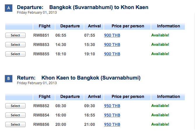Image resolution: width=195 pixels, height=132 pixels.
Task: Open 950 THB price for RW8852
Action: pyautogui.click(x=112, y=106)
